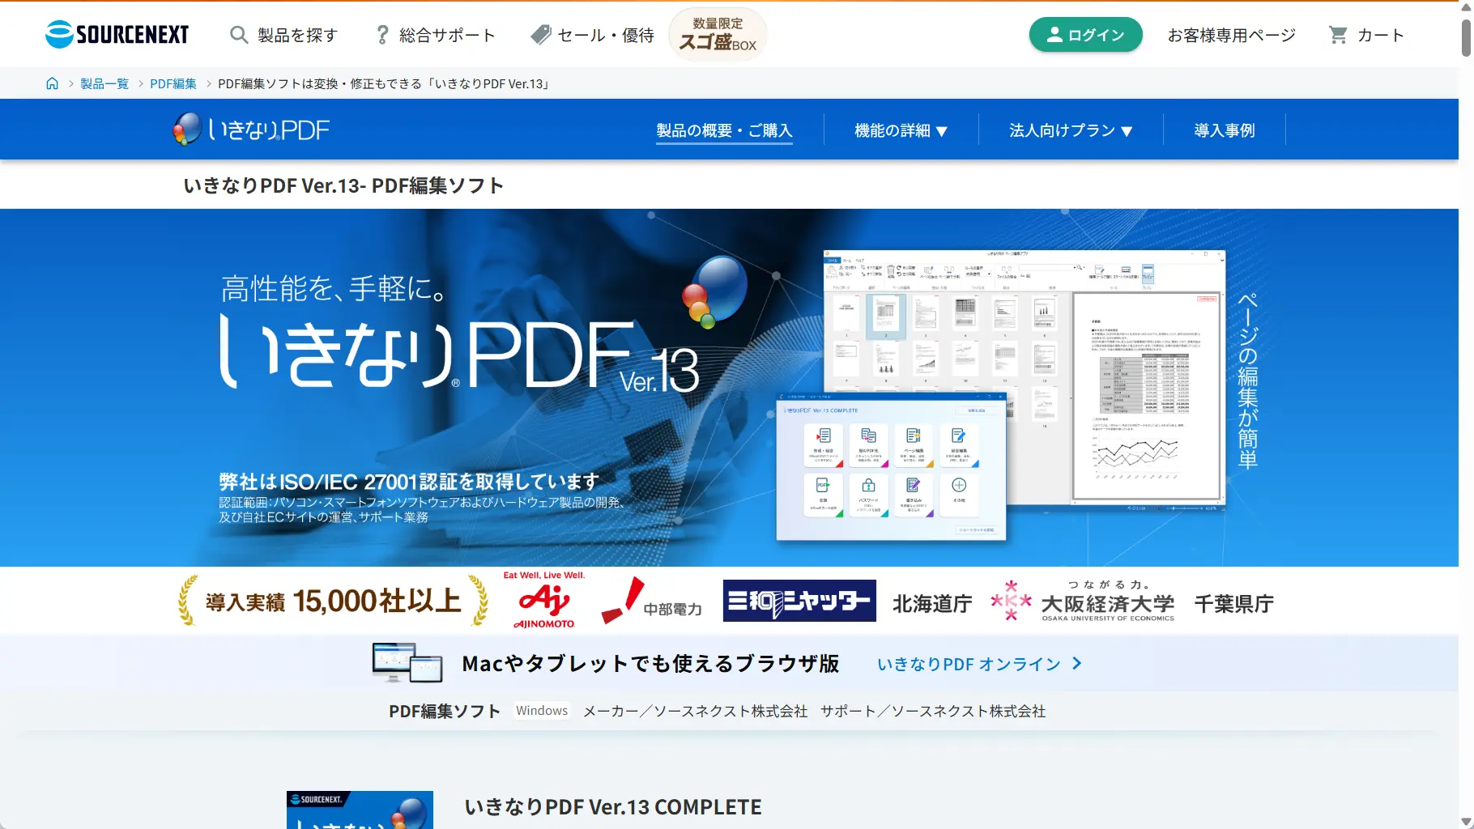Viewport: 1474px width, 829px height.
Task: Click the home breadcrumb icon
Action: coord(52,83)
